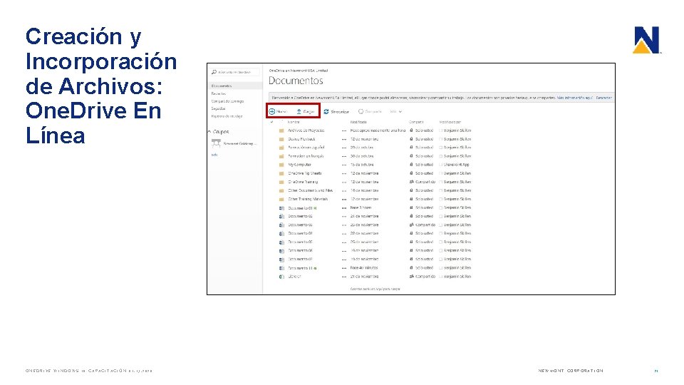The width and height of the screenshot is (684, 385).
Task: Click 'Hace 40 minutos' in Documento 11 row
Action: point(364,268)
